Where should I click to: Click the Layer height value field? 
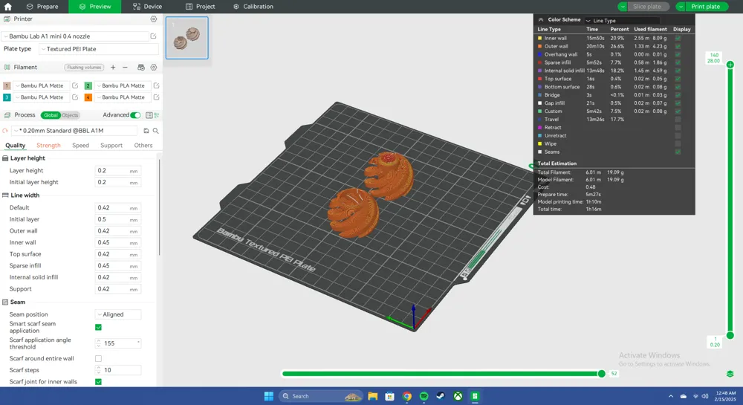pos(117,170)
